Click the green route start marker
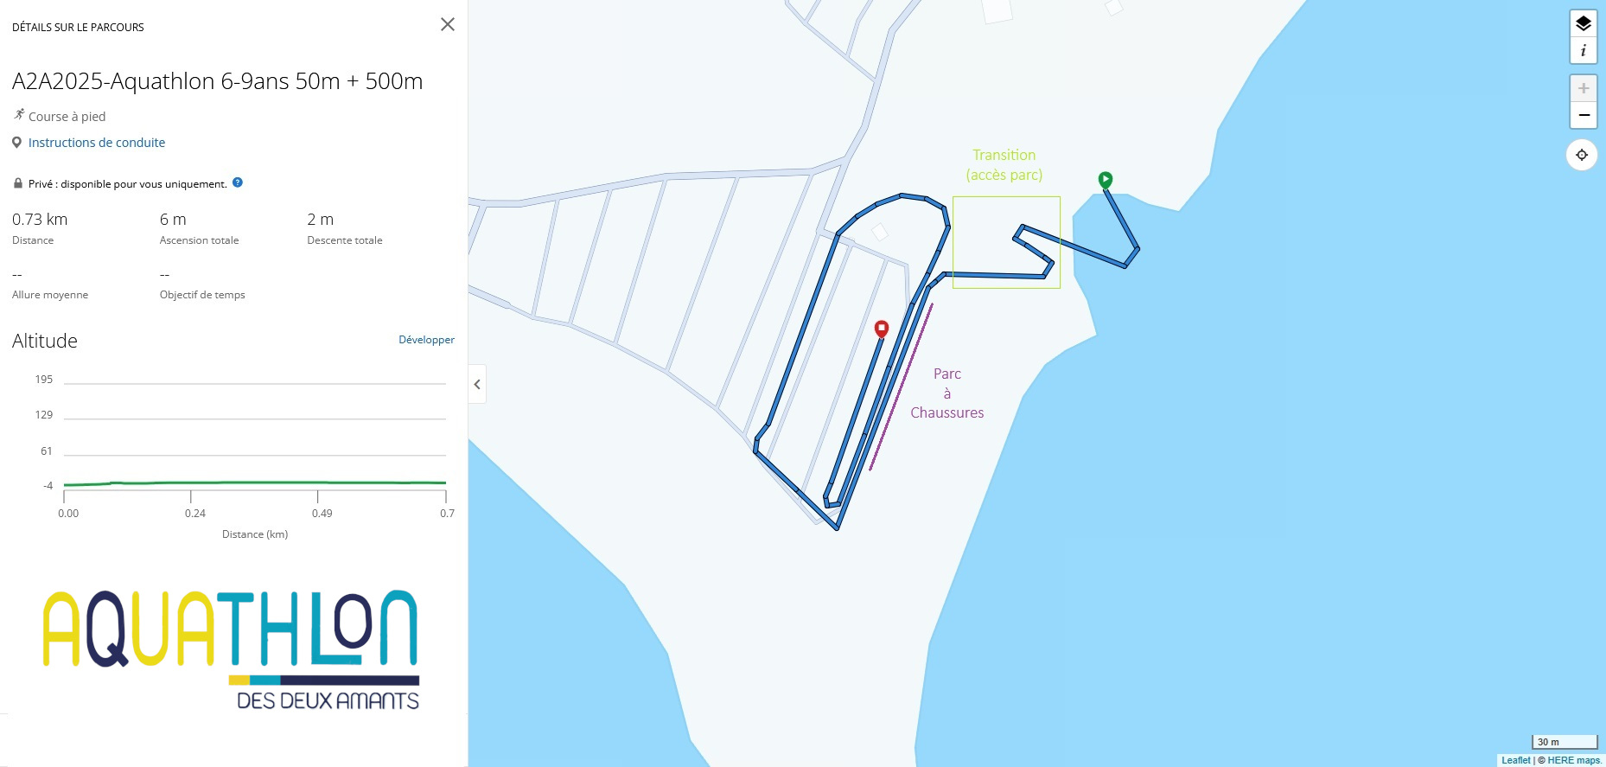The image size is (1606, 767). (x=1105, y=180)
